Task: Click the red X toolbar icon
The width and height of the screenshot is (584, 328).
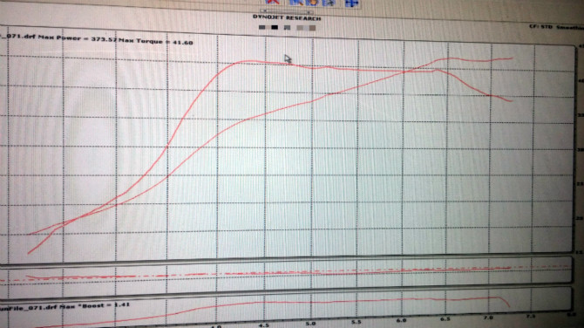Action: coord(272,2)
